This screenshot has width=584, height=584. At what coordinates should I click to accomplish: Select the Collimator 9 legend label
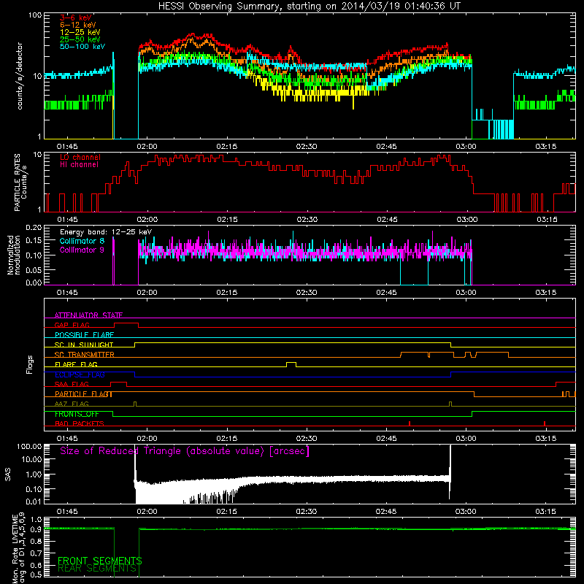point(82,250)
